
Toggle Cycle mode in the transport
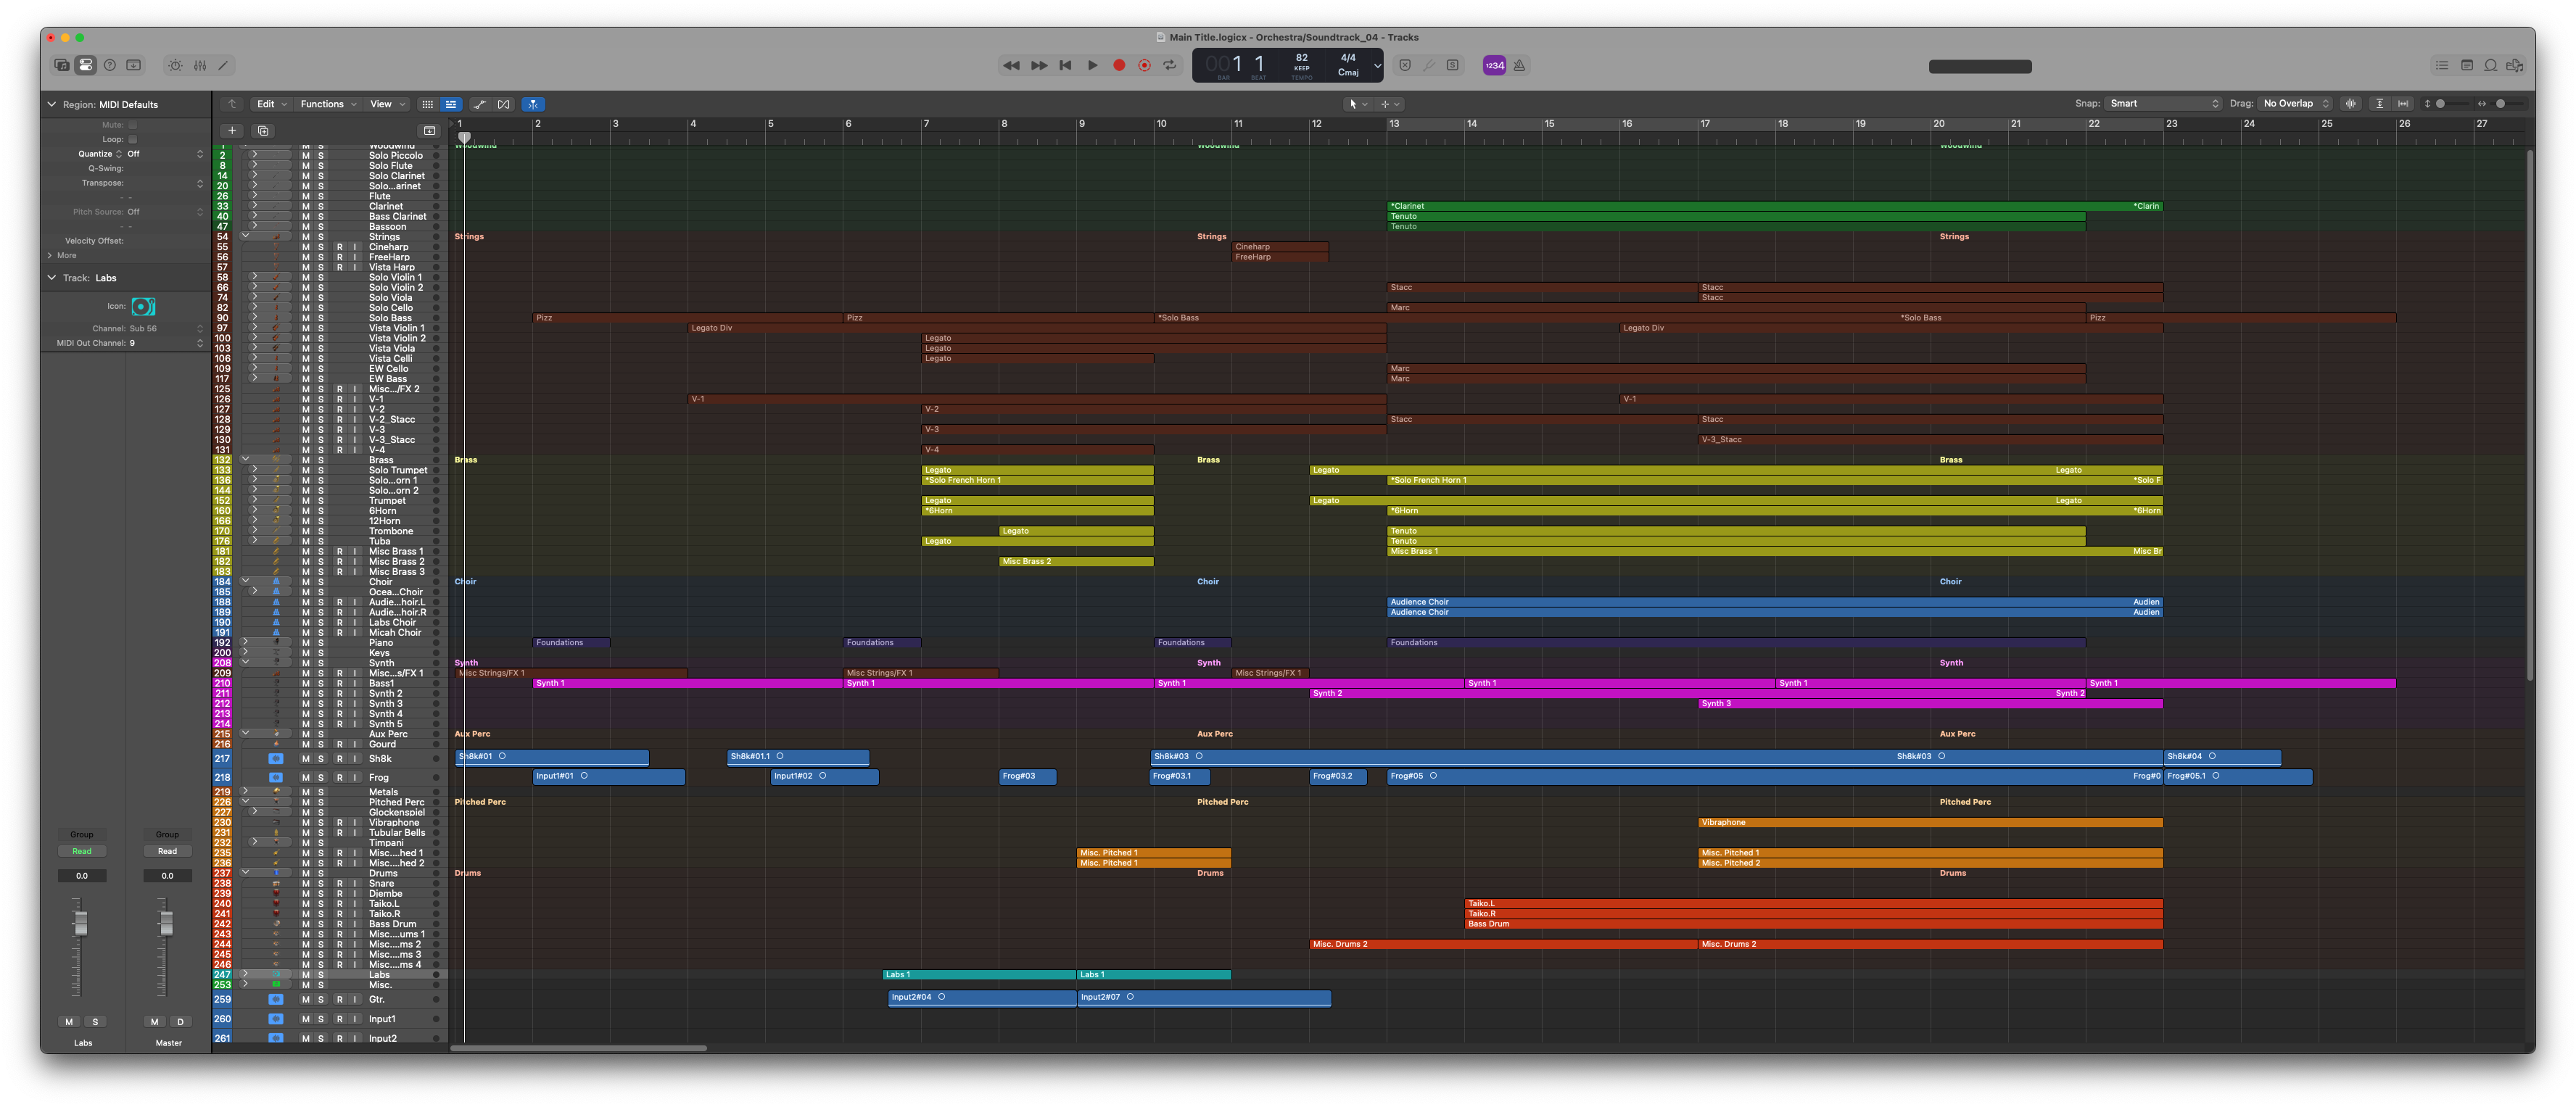pos(1169,65)
